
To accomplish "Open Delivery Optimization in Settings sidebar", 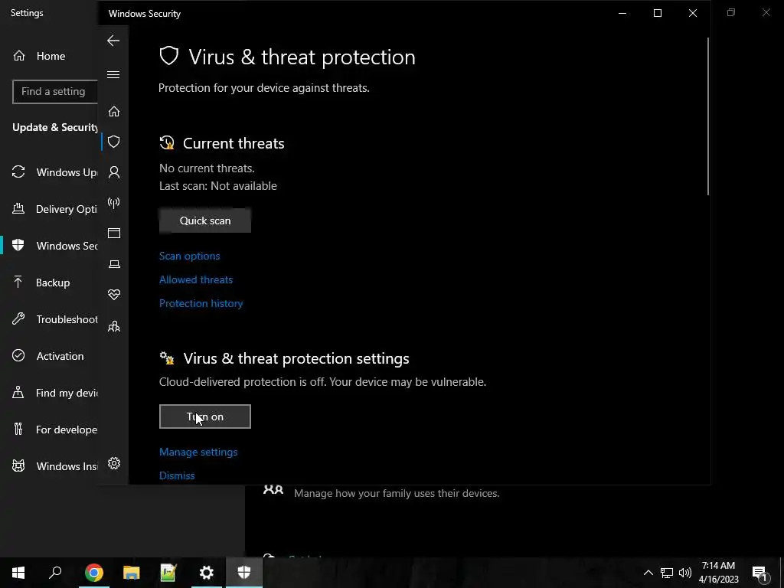I will coord(55,209).
